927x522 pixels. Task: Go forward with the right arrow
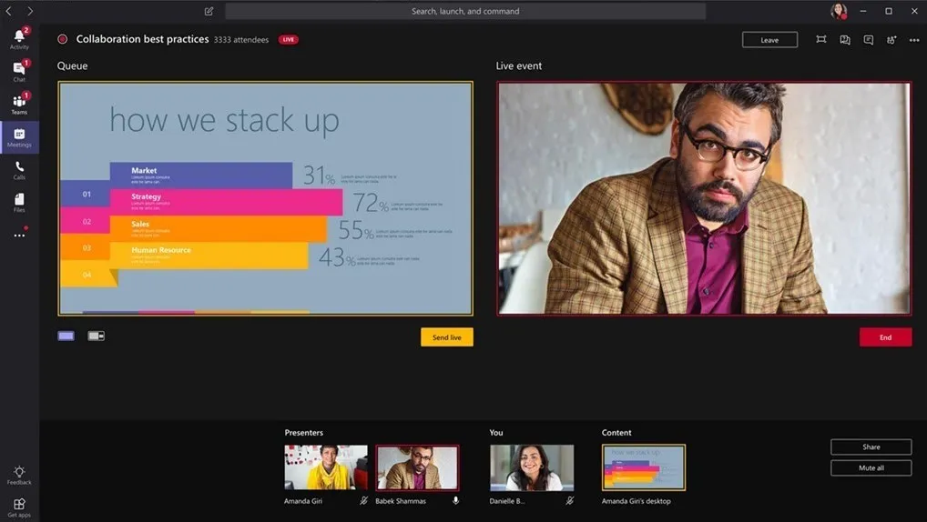point(30,11)
